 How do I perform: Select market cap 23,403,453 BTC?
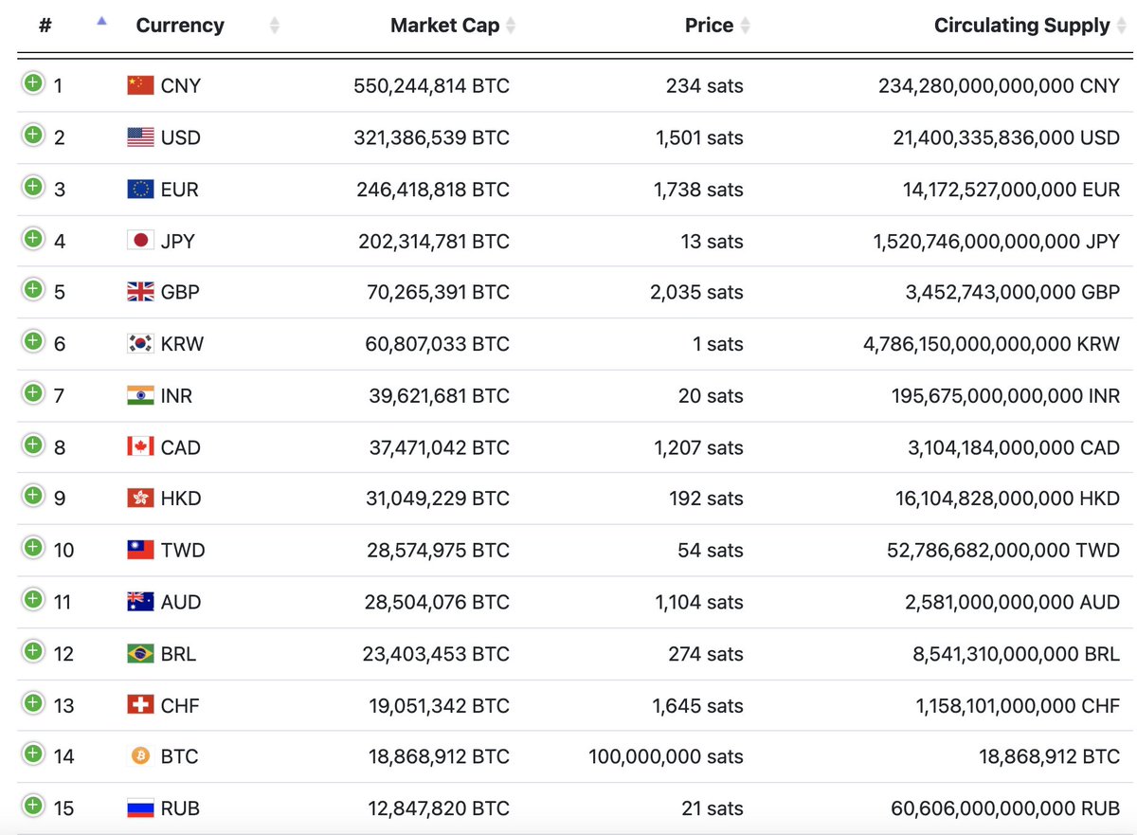click(436, 653)
